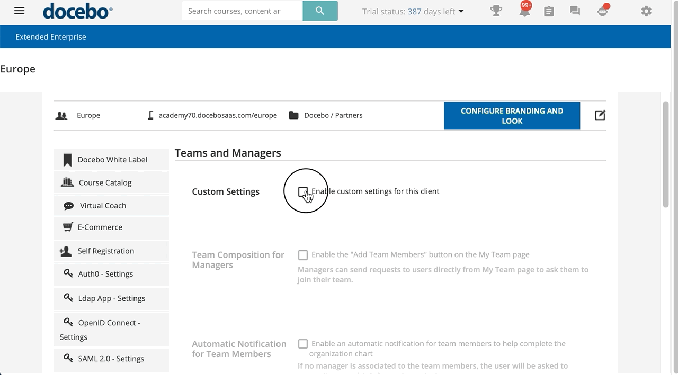Click the Configure Branding and Look button
The height and width of the screenshot is (375, 678).
(512, 115)
